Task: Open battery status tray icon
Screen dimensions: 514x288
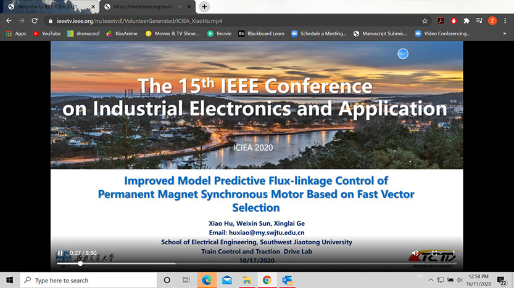Action: tap(450, 280)
